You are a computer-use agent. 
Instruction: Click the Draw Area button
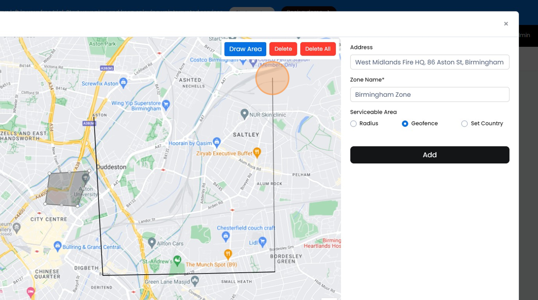coord(245,49)
